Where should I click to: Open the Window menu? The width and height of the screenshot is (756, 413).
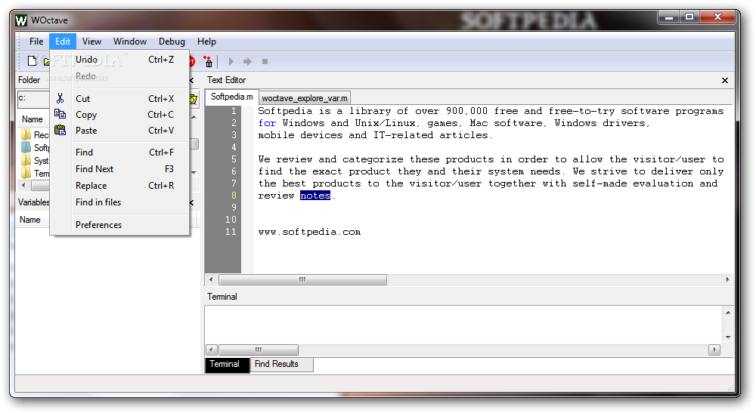[x=130, y=42]
